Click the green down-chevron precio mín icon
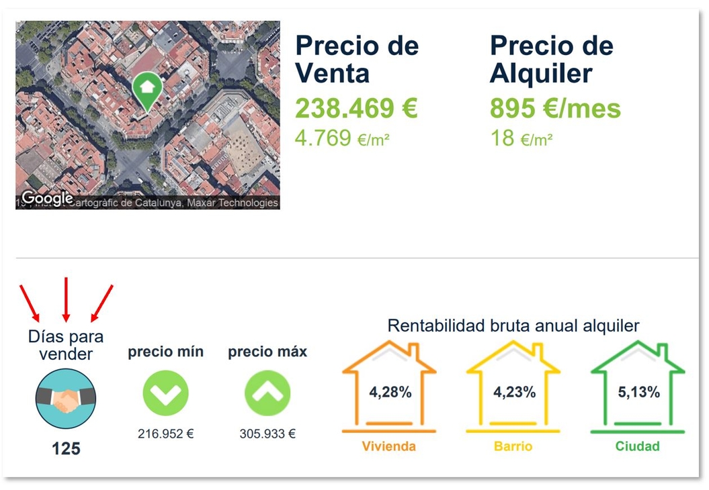The image size is (709, 490). [x=165, y=393]
